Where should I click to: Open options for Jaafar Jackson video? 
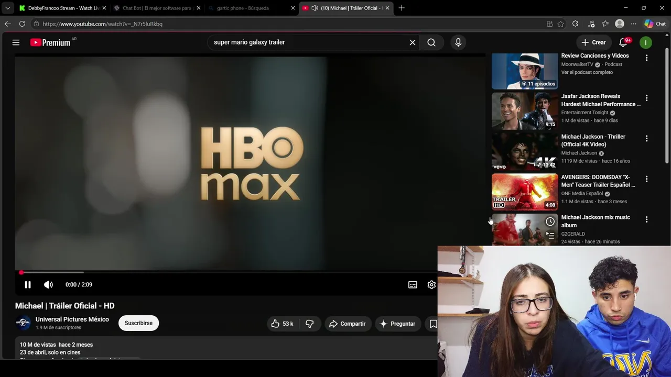tap(646, 98)
